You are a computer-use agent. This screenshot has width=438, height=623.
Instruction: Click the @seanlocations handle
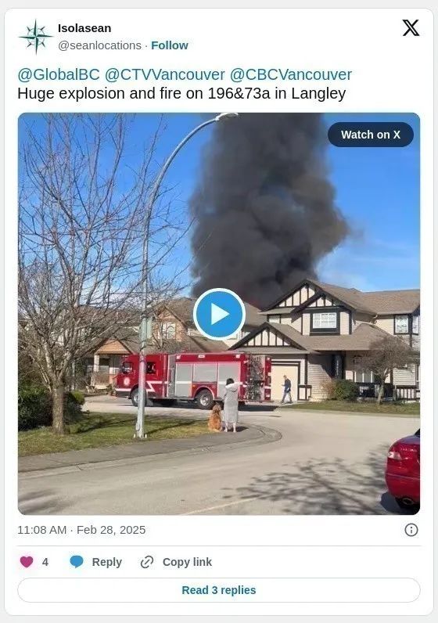click(99, 45)
